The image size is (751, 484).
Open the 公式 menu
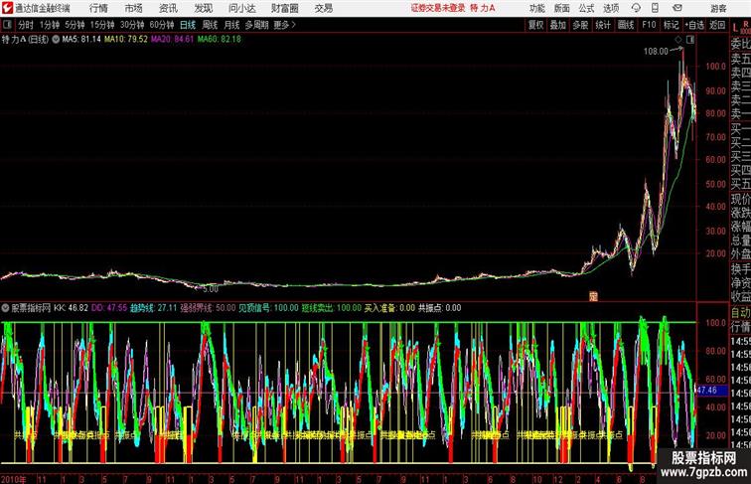(586, 8)
